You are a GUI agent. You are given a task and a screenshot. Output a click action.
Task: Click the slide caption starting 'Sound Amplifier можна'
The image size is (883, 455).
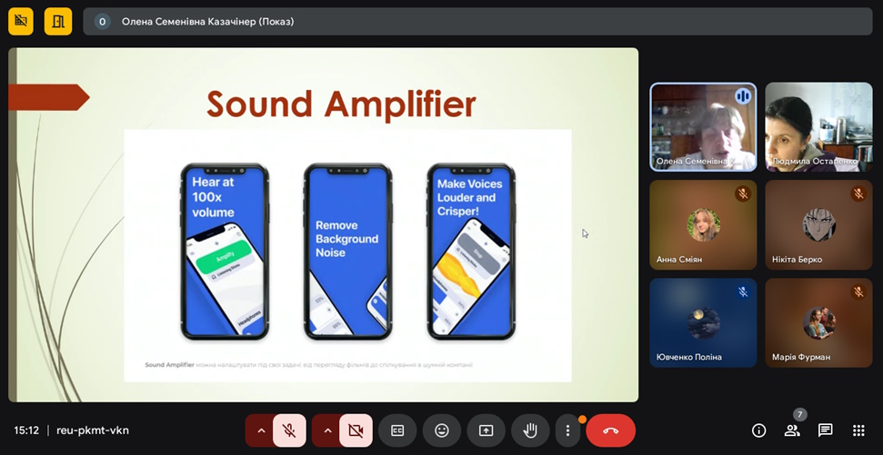(308, 365)
